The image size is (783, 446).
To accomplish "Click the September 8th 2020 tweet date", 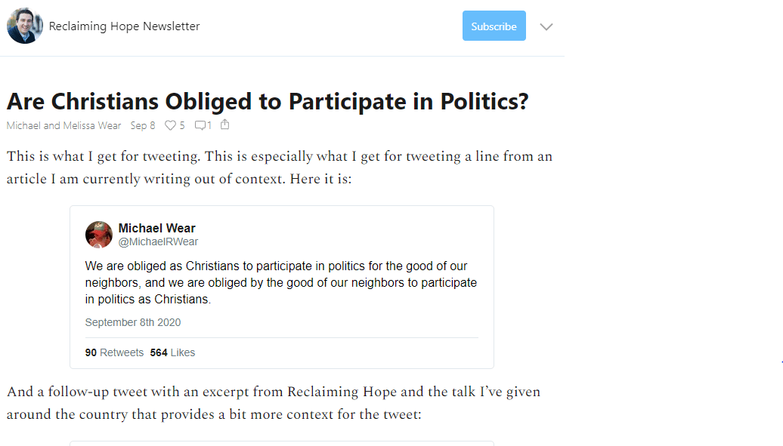I will coord(133,322).
